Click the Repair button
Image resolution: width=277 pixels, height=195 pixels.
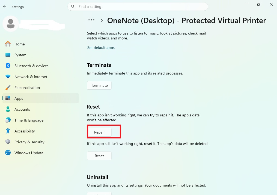99,132
